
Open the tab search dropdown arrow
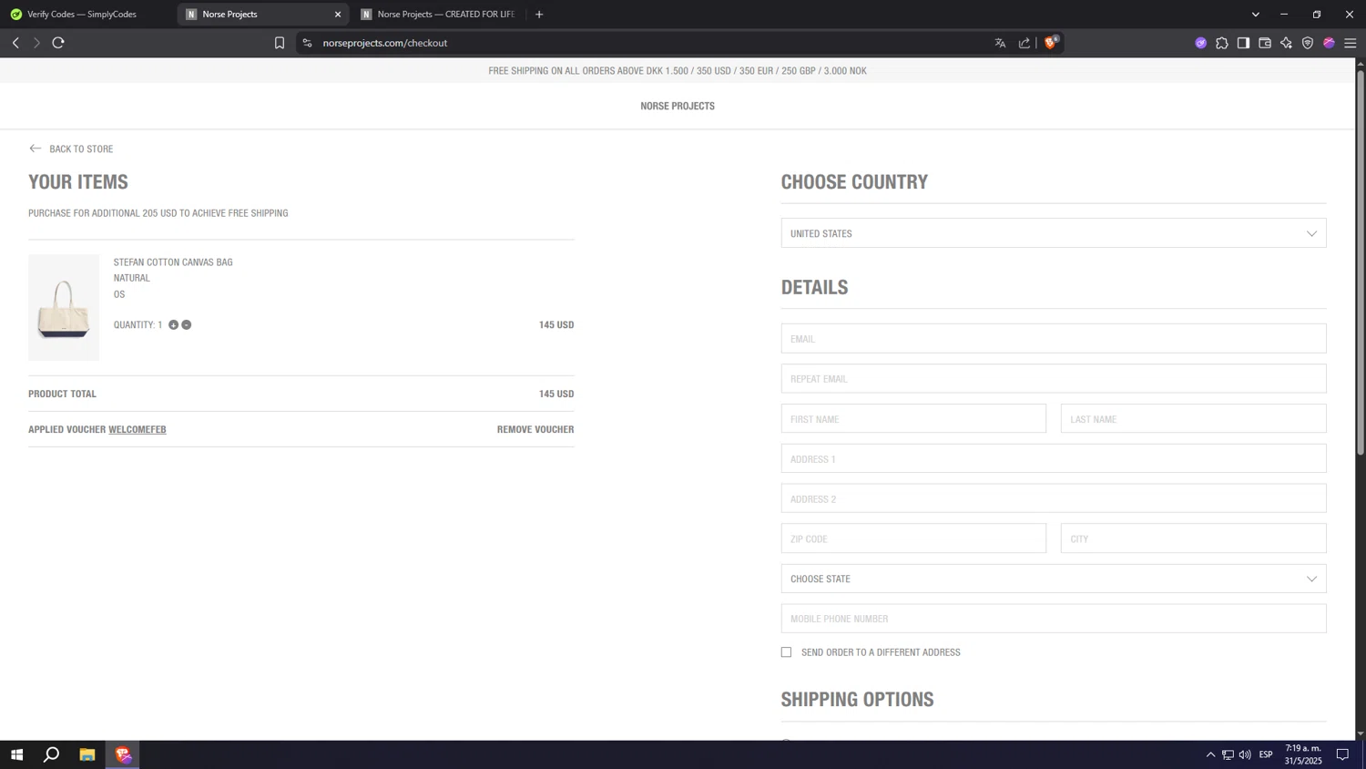[x=1255, y=15]
